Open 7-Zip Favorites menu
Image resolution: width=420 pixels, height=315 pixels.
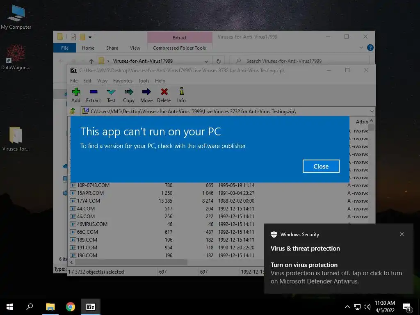tap(123, 81)
